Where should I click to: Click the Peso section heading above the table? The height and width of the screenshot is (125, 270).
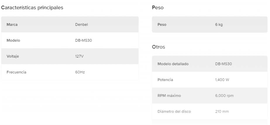point(158,8)
